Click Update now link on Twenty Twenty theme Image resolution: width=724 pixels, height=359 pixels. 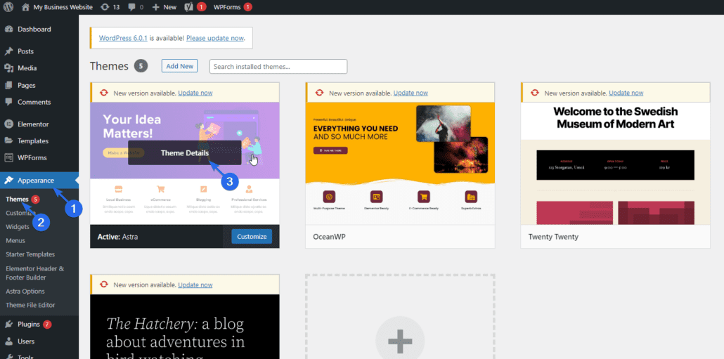(626, 93)
